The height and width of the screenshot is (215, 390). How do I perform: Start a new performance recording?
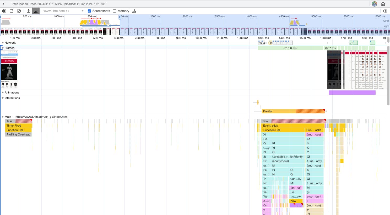coord(4,11)
